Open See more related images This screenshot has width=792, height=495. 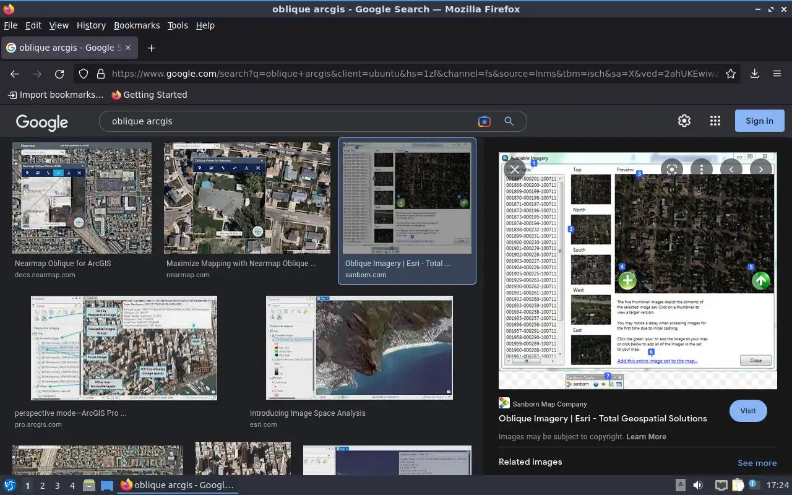757,463
